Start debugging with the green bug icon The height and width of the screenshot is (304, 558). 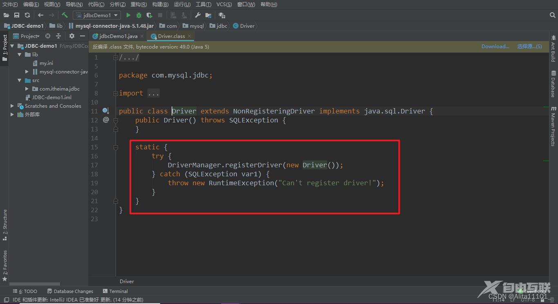[x=139, y=15]
